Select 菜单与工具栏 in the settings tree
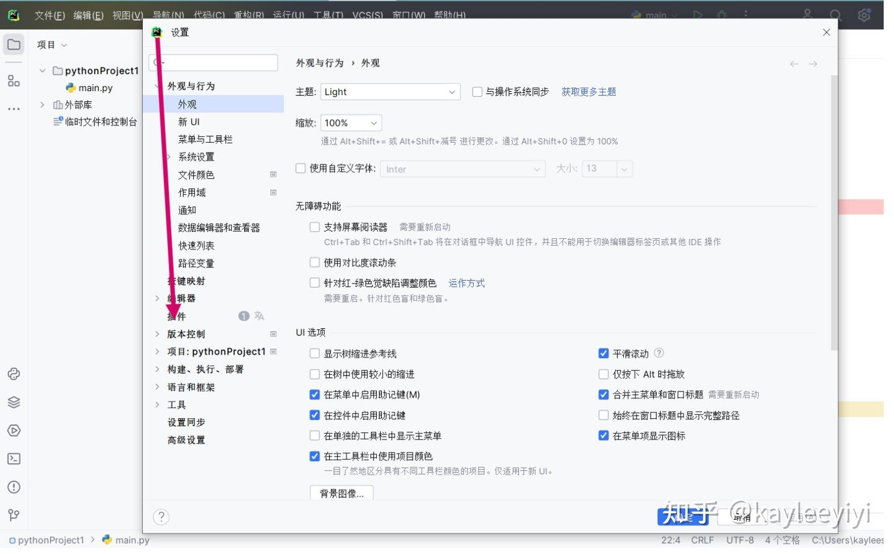This screenshot has width=894, height=554. 205,140
